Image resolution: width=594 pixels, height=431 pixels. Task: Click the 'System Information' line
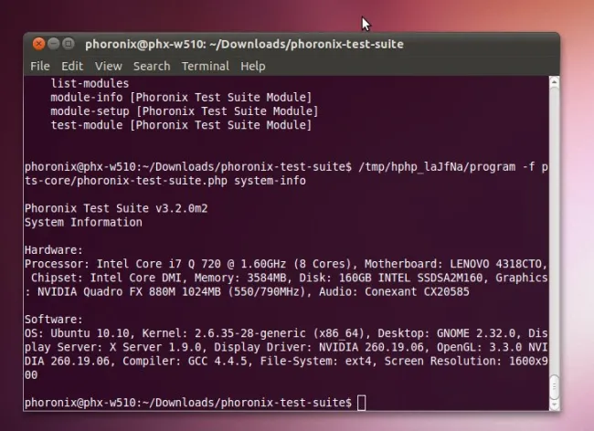83,222
